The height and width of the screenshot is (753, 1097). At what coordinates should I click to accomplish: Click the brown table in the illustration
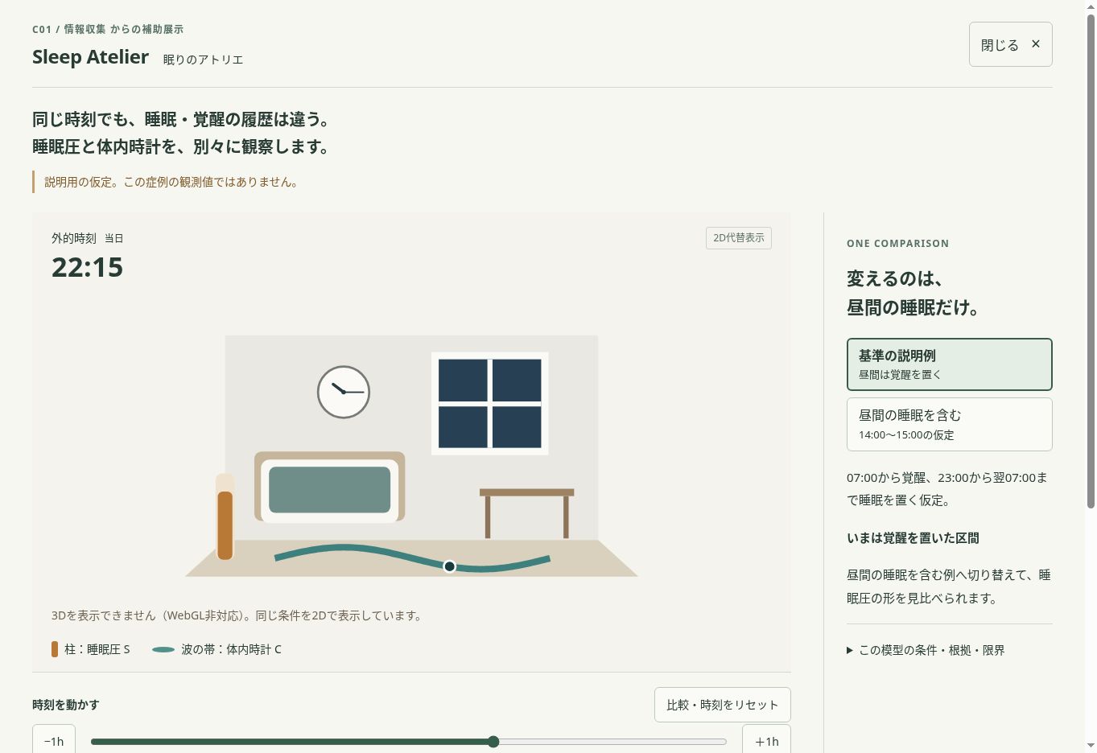[x=526, y=512]
